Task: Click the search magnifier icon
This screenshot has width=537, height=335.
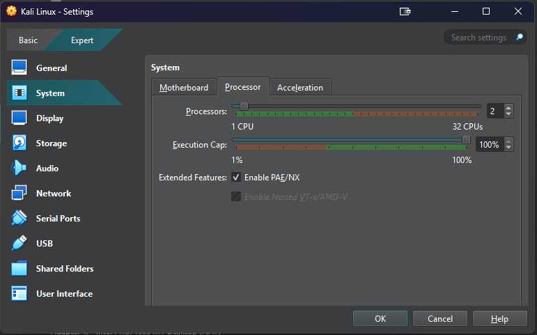Action: coord(519,37)
